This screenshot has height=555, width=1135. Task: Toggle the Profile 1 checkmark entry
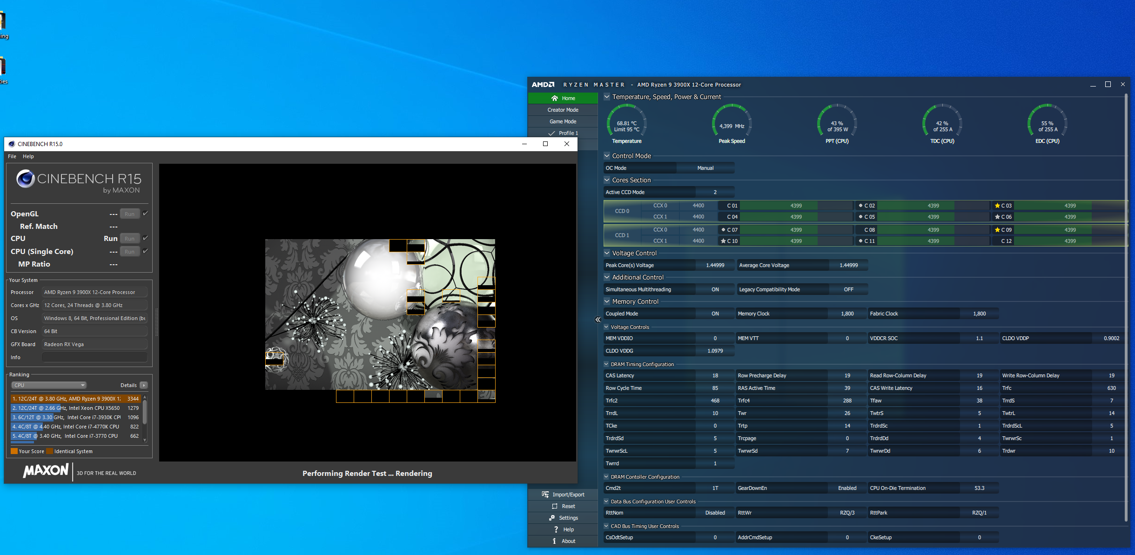(563, 133)
